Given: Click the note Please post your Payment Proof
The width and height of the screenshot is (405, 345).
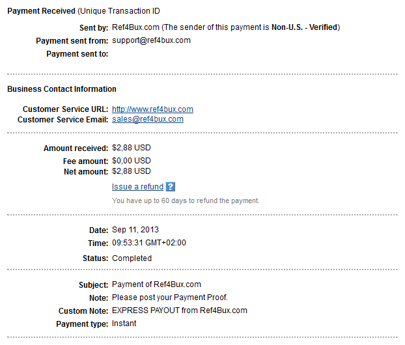Looking at the screenshot, I should tap(170, 297).
